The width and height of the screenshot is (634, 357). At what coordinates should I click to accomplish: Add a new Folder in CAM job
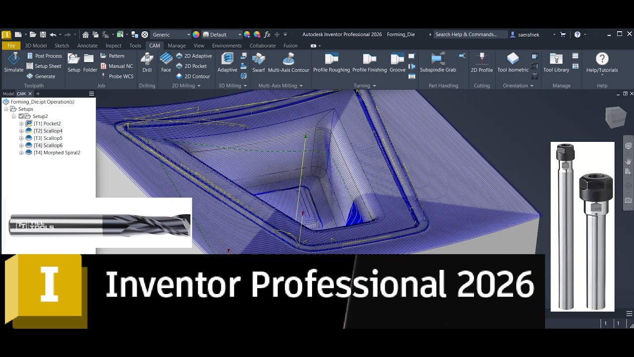90,62
